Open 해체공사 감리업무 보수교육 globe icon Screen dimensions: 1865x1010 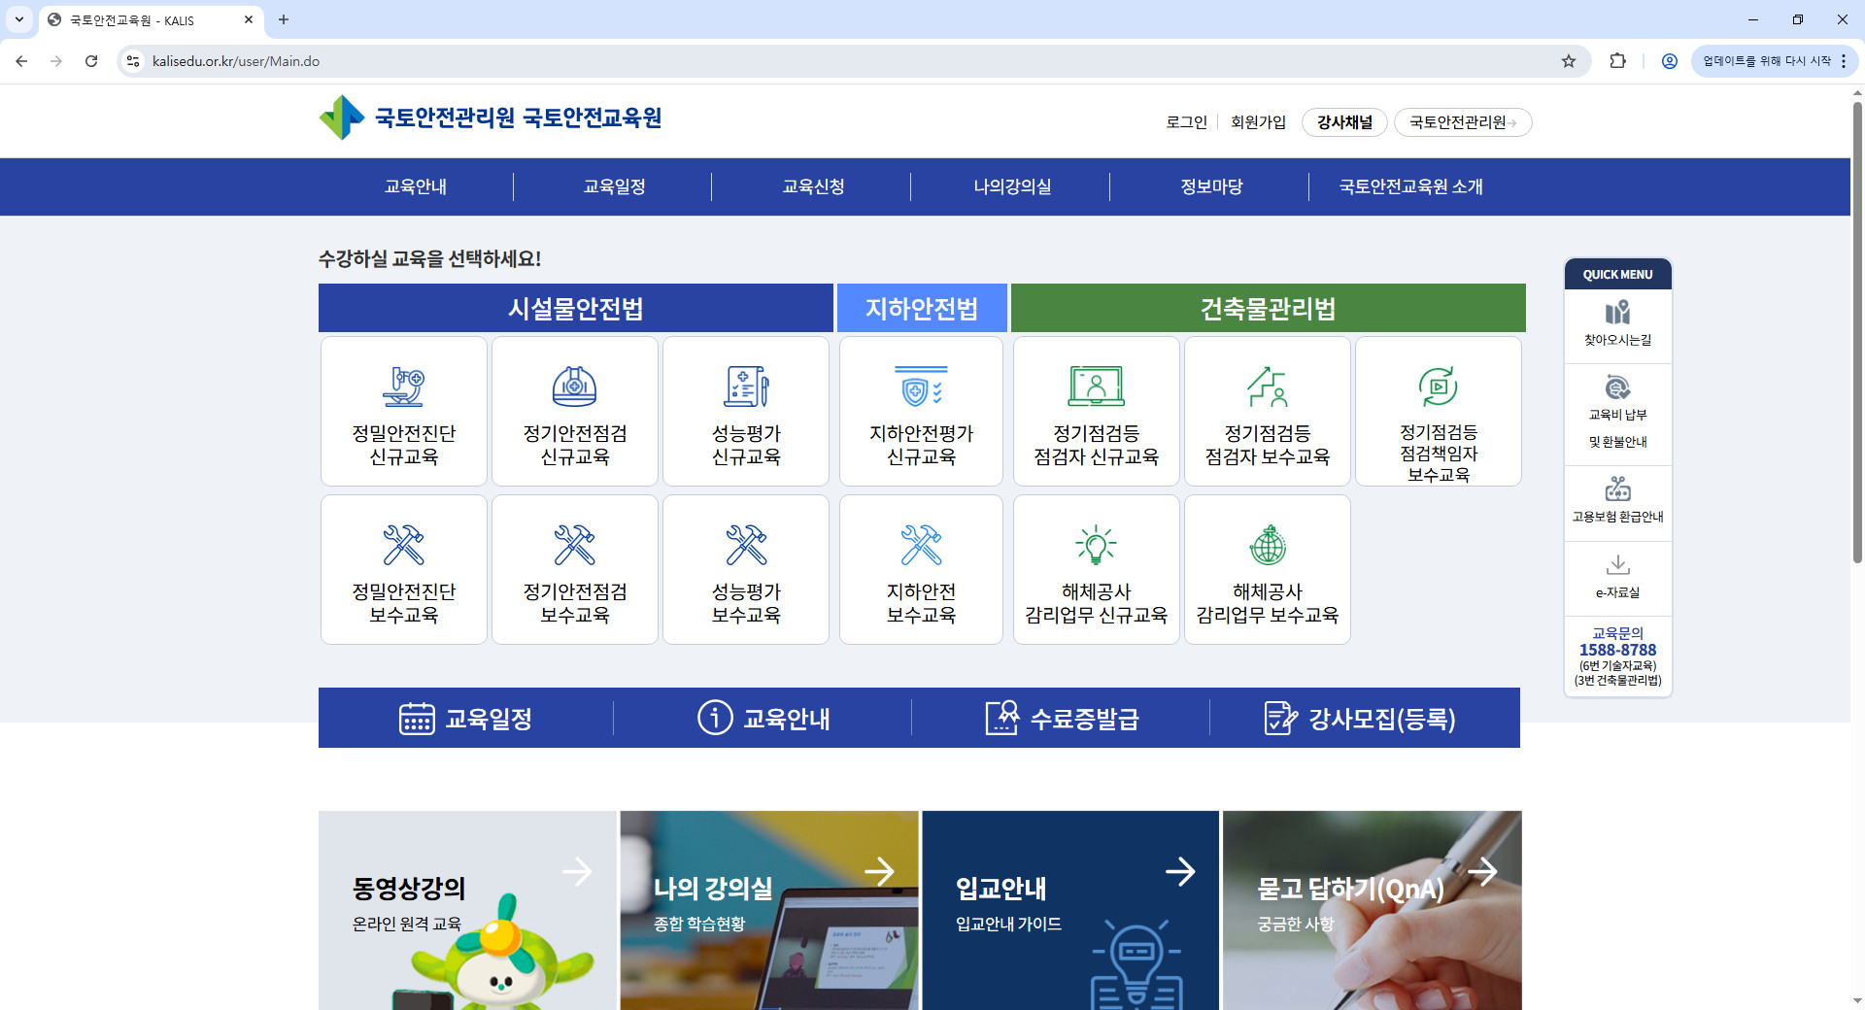coord(1267,545)
